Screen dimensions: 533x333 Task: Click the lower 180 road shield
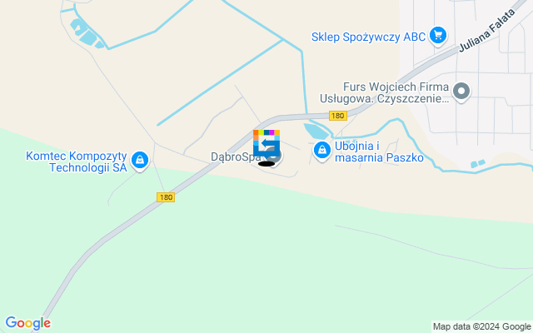(x=166, y=197)
